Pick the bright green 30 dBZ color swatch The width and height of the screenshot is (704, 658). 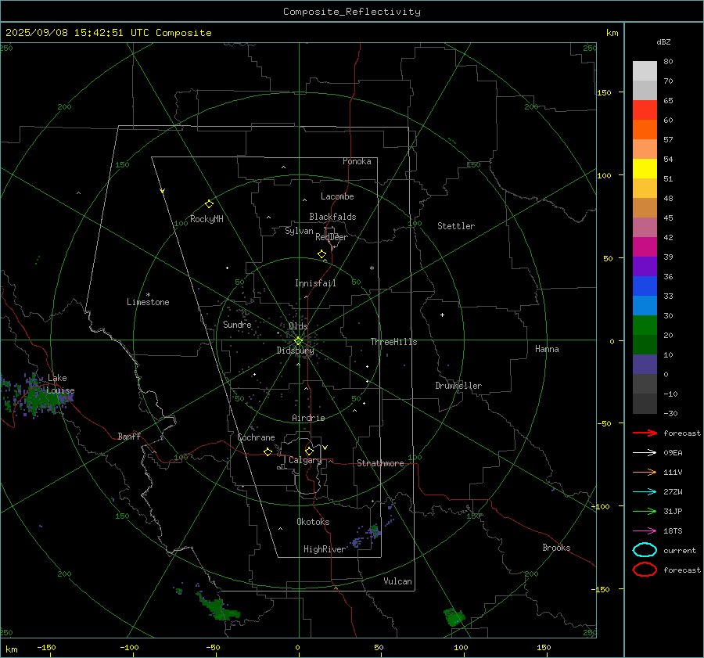click(x=645, y=325)
